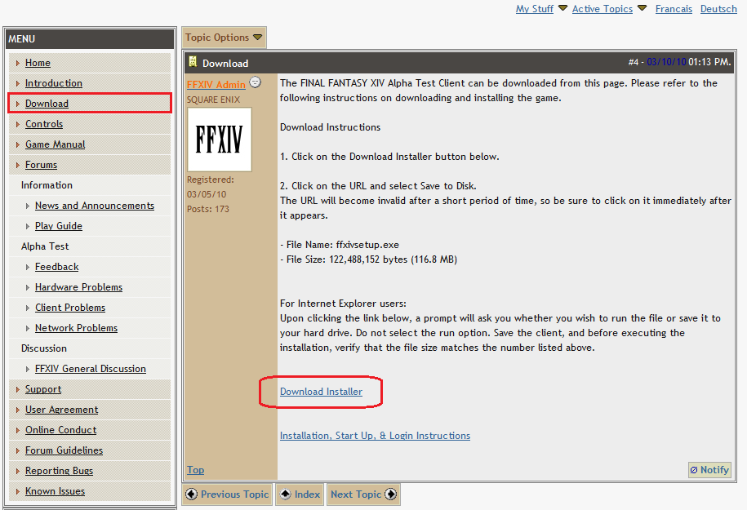The image size is (747, 510).
Task: Click the topic icon beside Download title
Action: coord(193,61)
